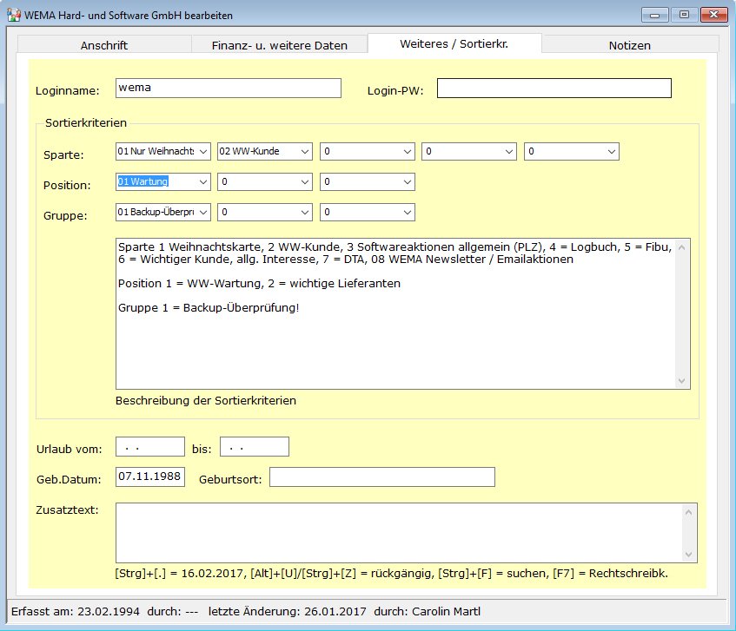Open the first Sparte dropdown 01 Nur Weihnacht
Viewport: 736px width, 631px height.
coord(162,151)
